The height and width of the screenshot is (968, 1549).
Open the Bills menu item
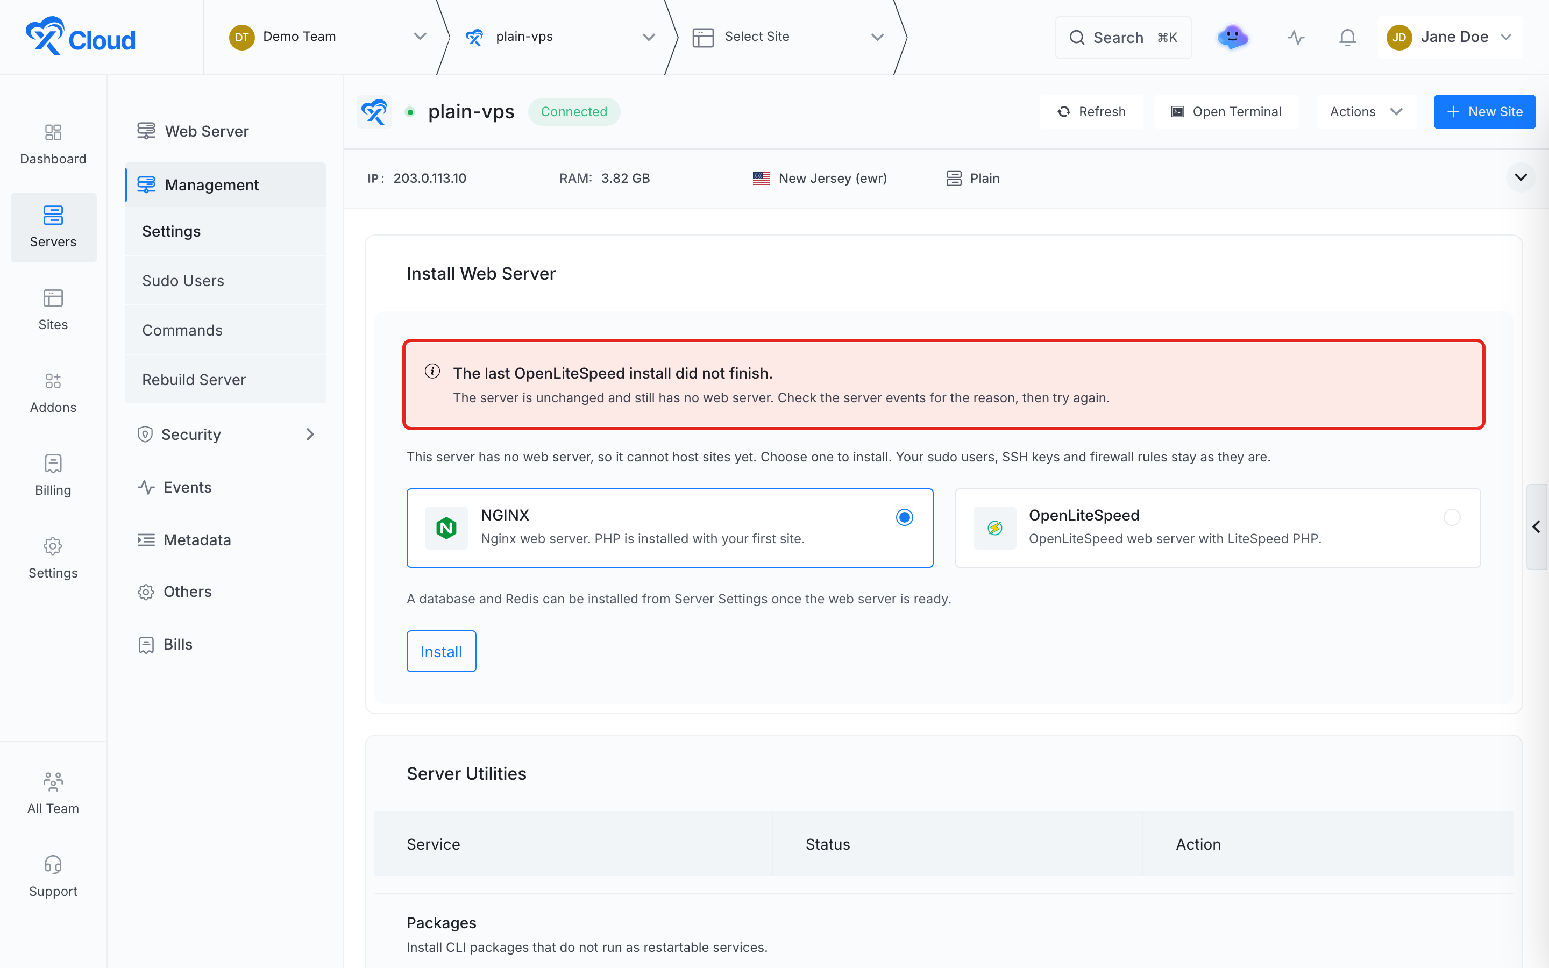coord(226,644)
